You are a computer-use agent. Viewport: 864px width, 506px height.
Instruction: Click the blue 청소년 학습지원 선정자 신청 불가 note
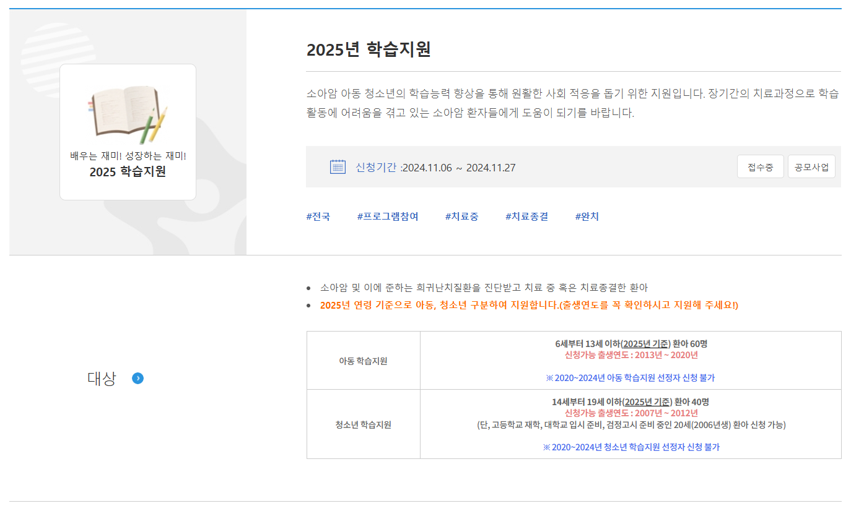(631, 447)
